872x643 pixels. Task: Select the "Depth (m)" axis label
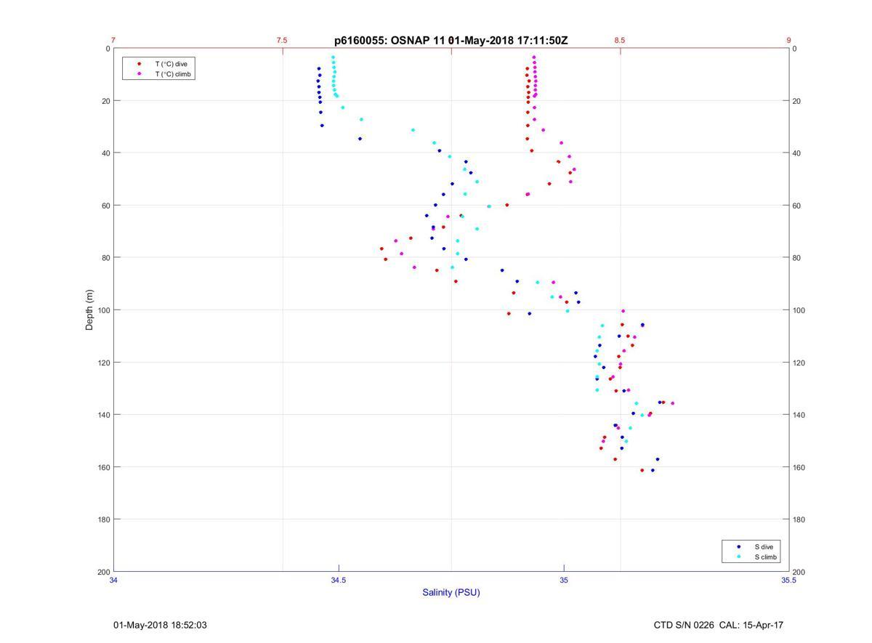click(x=89, y=310)
